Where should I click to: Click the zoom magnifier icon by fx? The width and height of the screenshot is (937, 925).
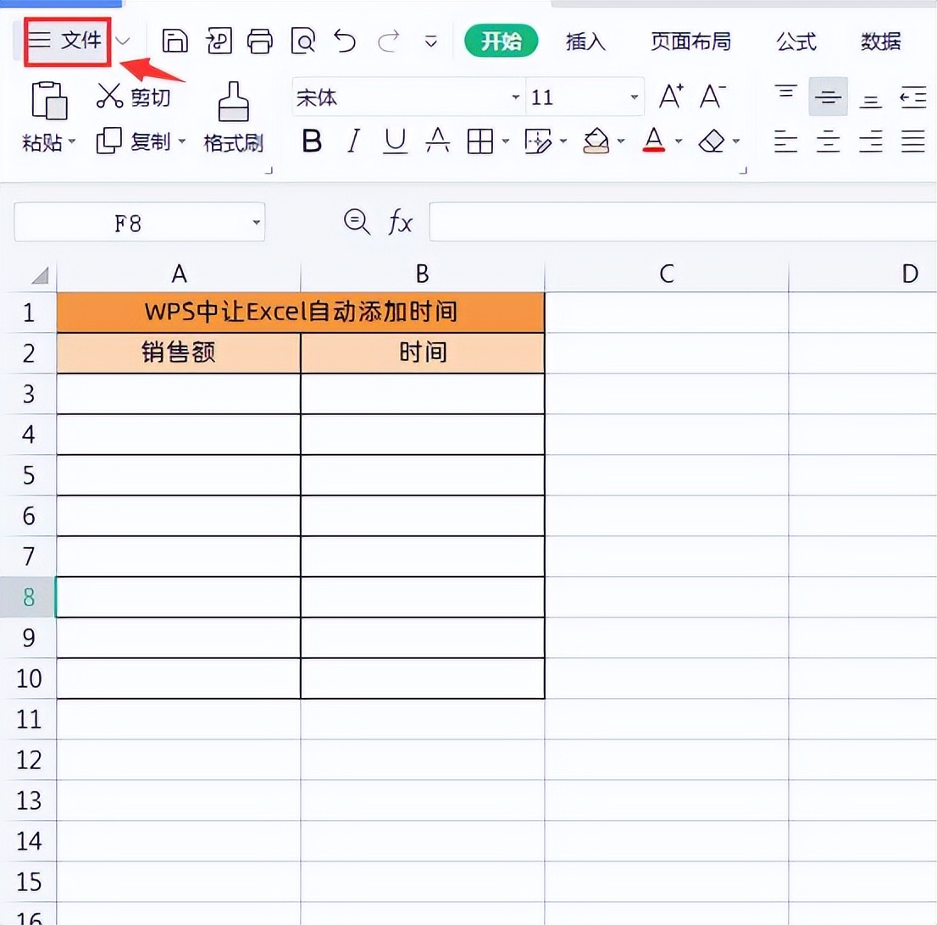click(x=357, y=222)
